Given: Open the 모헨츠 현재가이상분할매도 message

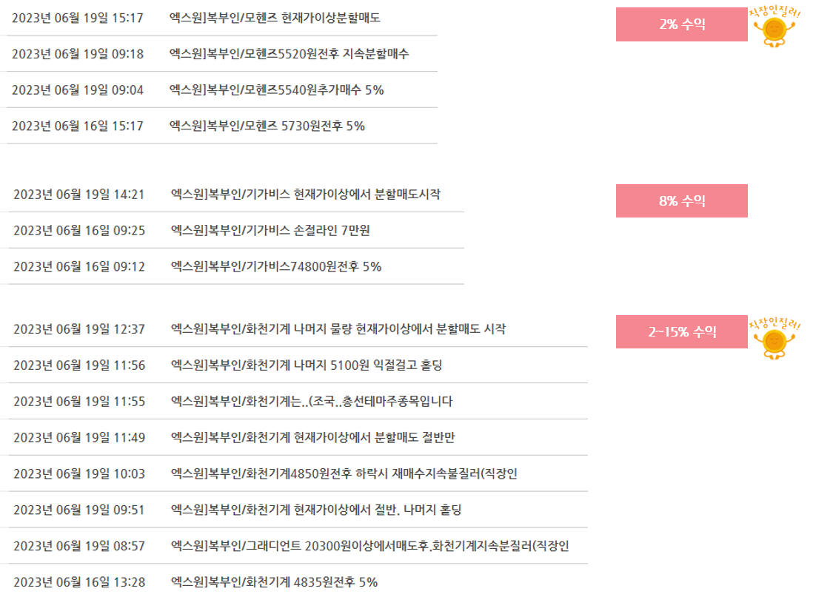Looking at the screenshot, I should coord(275,18).
